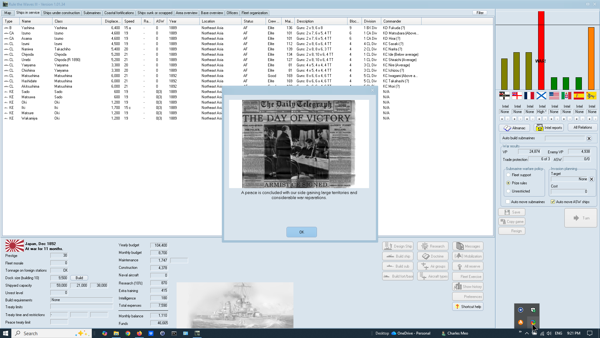Select the Spanish flag icon
This screenshot has width=600, height=338.
click(579, 96)
